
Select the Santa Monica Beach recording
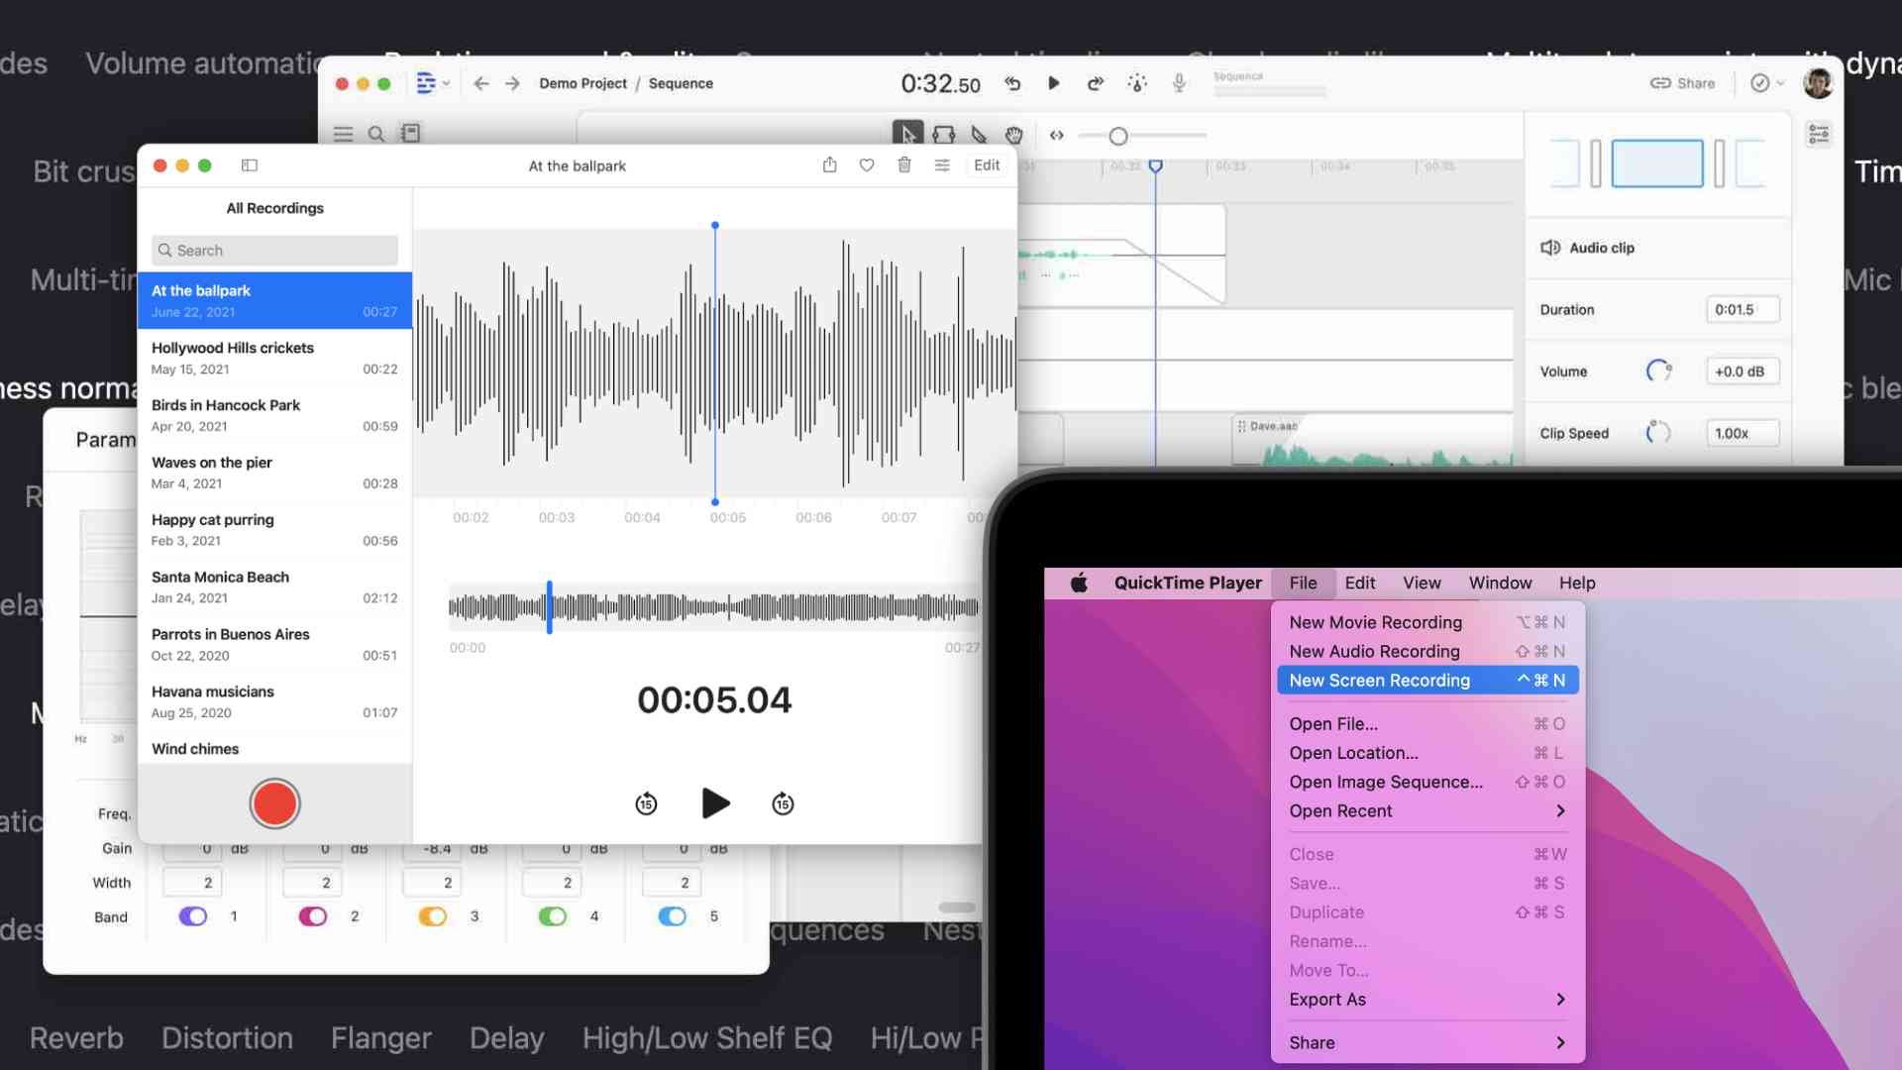[x=274, y=587]
